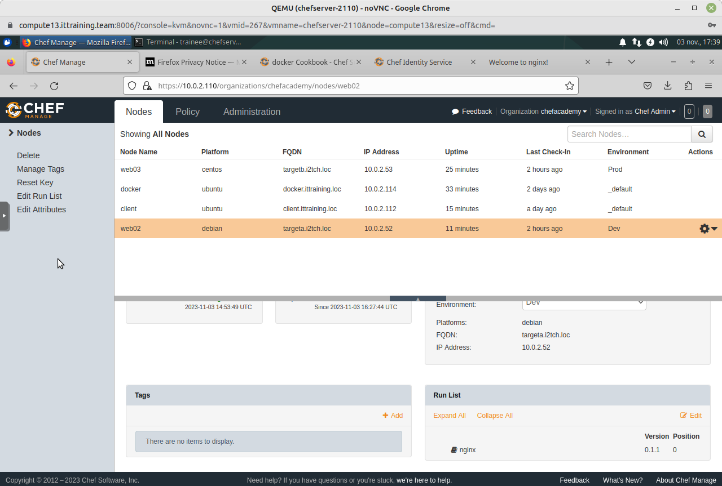Viewport: 722px width, 486px height.
Task: Click the first notification counter badge
Action: coord(689,112)
